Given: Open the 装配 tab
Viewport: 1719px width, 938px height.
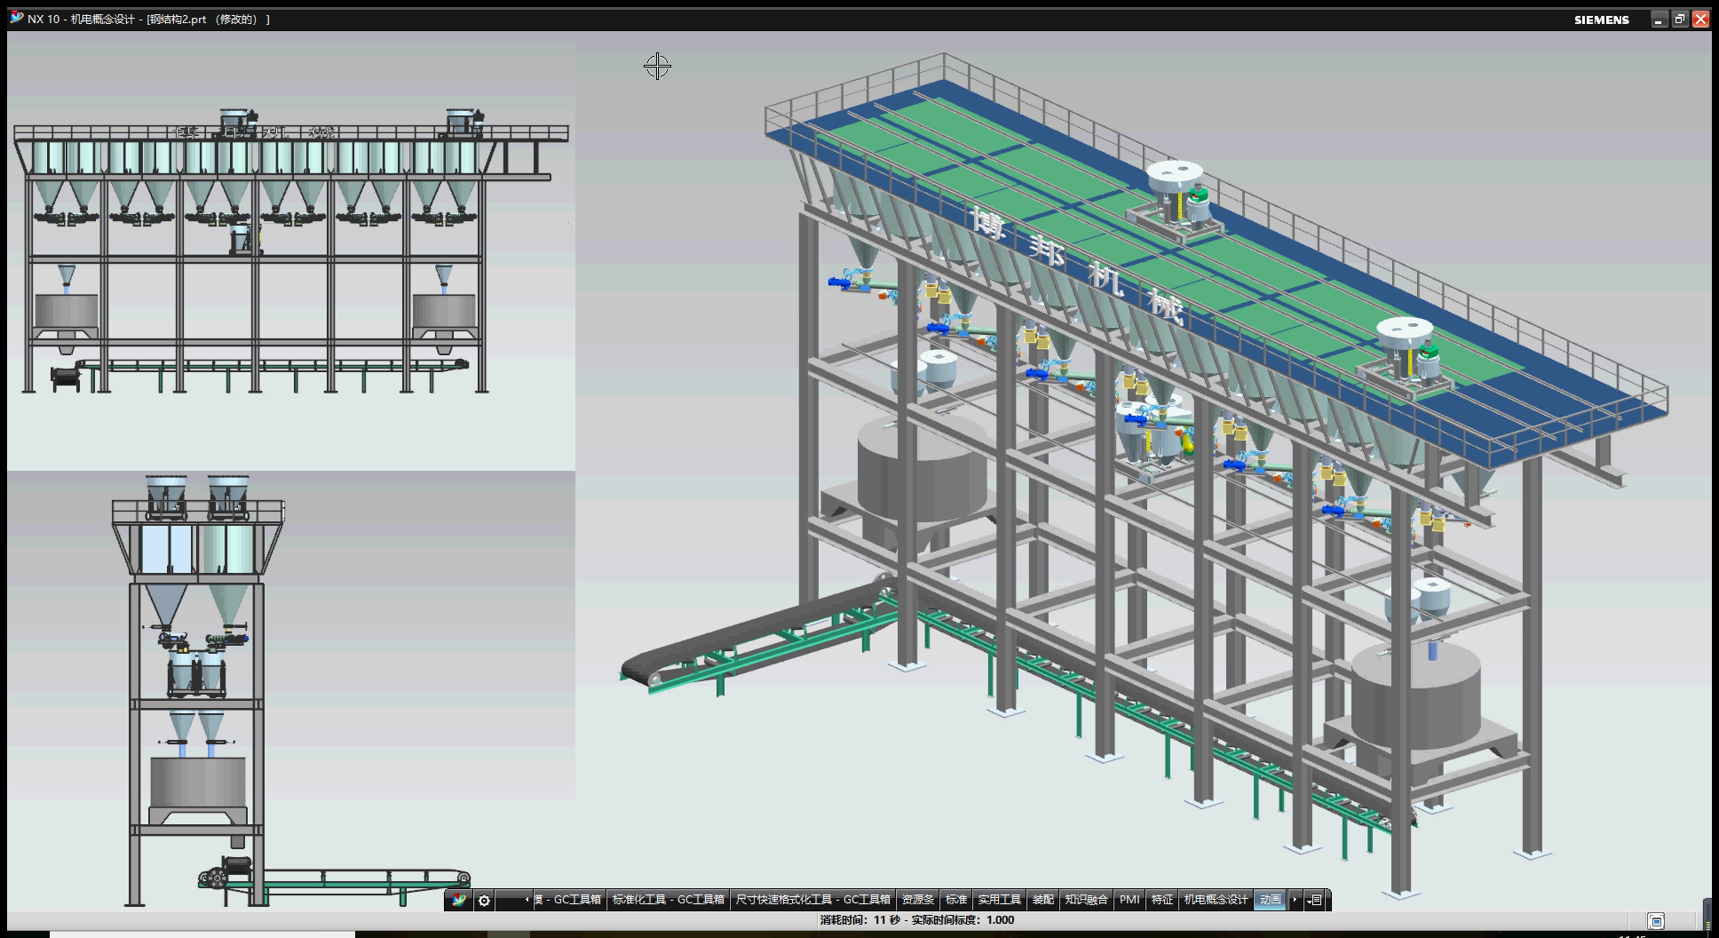Looking at the screenshot, I should [x=1042, y=900].
